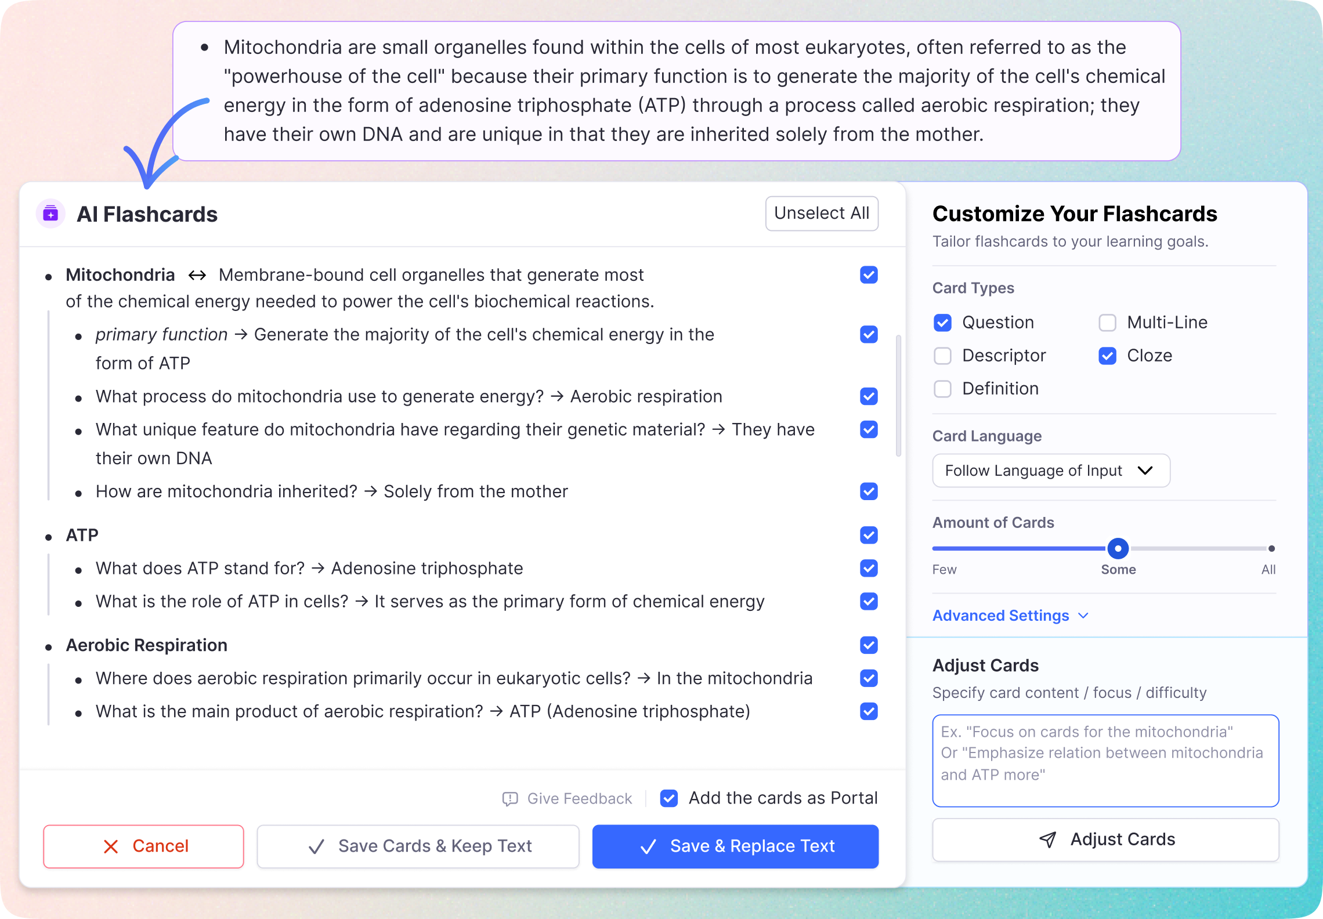This screenshot has height=919, width=1323.
Task: Click the Adjust Cards button
Action: tap(1105, 840)
